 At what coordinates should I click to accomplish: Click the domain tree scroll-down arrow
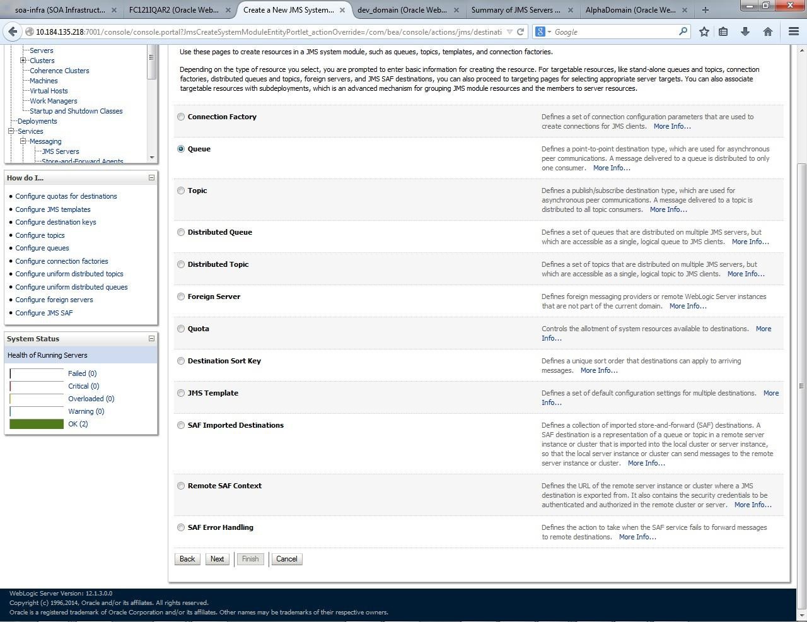[152, 157]
